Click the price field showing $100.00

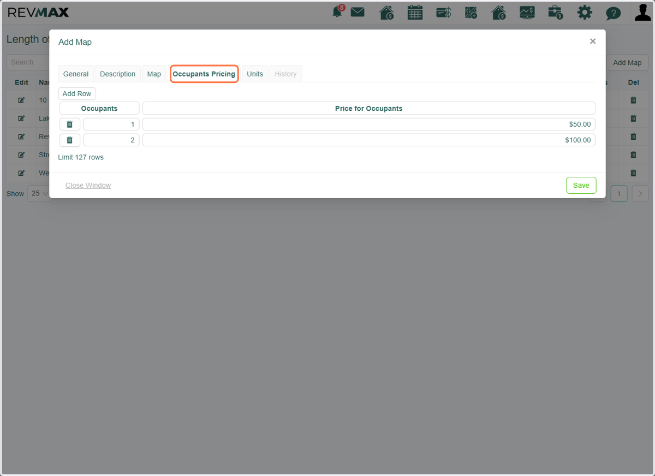[369, 140]
